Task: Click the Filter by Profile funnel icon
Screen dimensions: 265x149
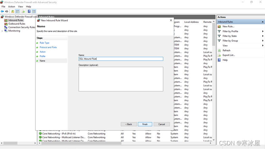Action: (219, 31)
